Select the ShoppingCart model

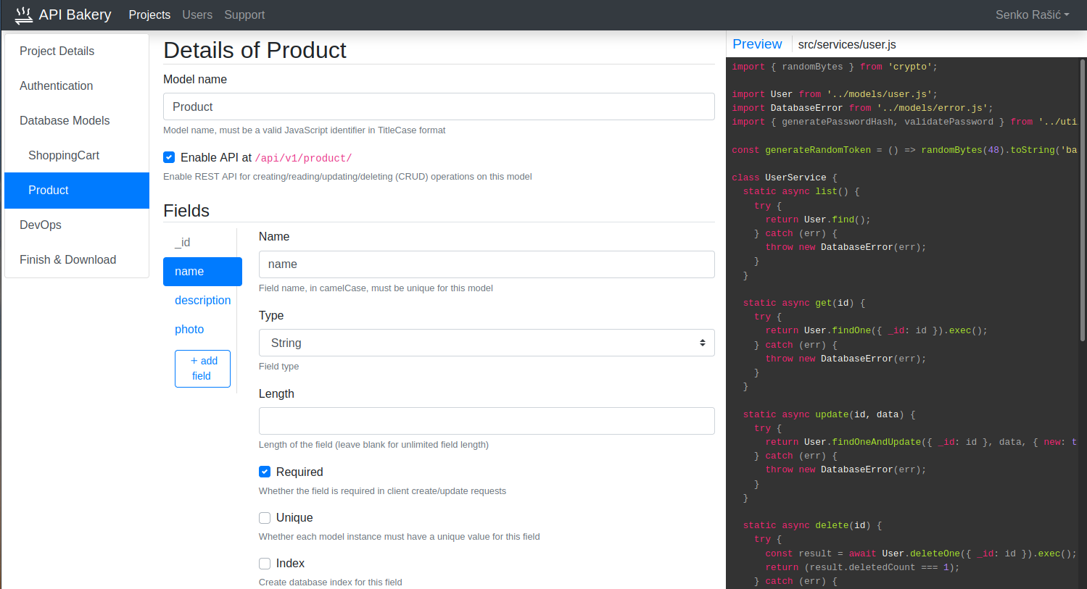coord(77,155)
